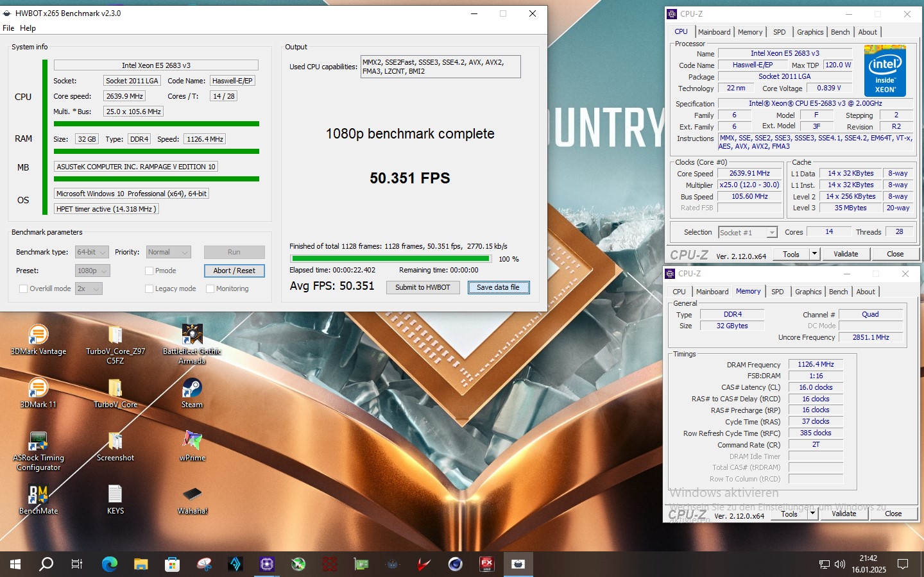Open the File menu in HWBOT x265
The height and width of the screenshot is (577, 924).
click(8, 28)
